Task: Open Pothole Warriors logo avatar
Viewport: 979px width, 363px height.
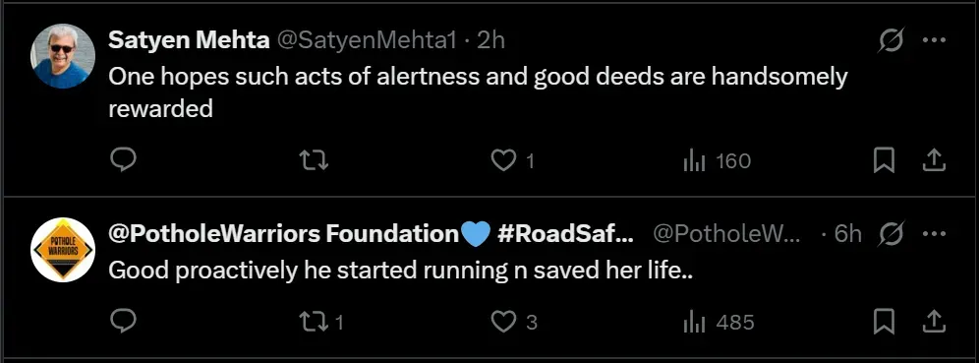Action: tap(63, 250)
